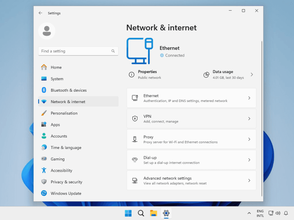Open Bluetooth & devices via its icon
The width and height of the screenshot is (294, 220).
tap(44, 90)
